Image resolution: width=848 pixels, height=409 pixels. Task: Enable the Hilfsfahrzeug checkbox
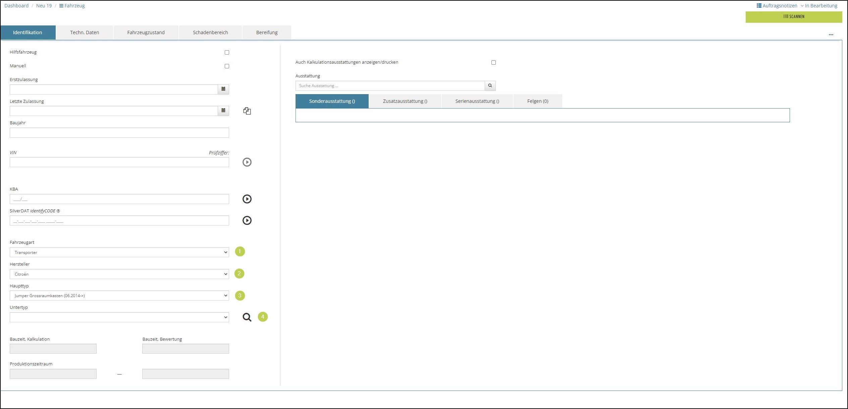pos(227,53)
